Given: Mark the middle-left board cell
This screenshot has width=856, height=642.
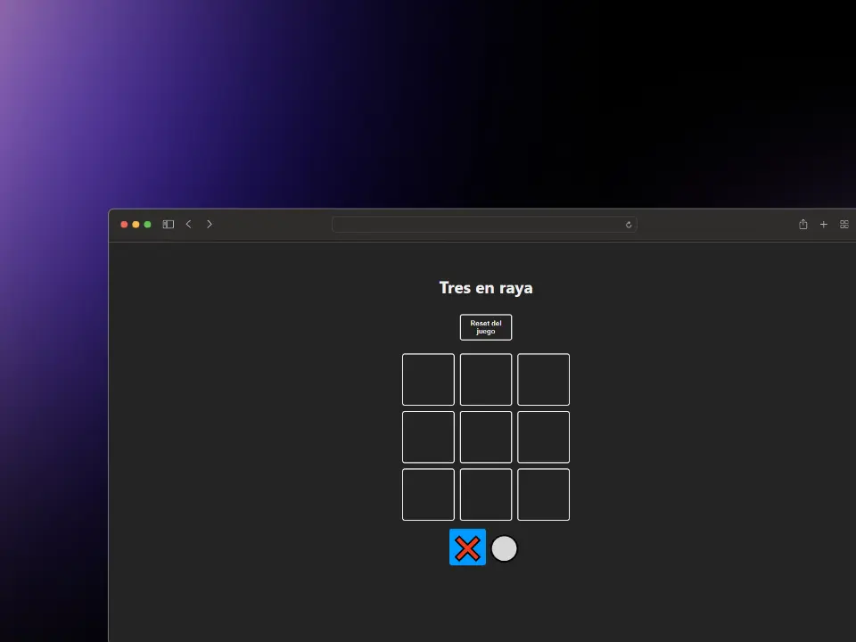Looking at the screenshot, I should pyautogui.click(x=428, y=437).
